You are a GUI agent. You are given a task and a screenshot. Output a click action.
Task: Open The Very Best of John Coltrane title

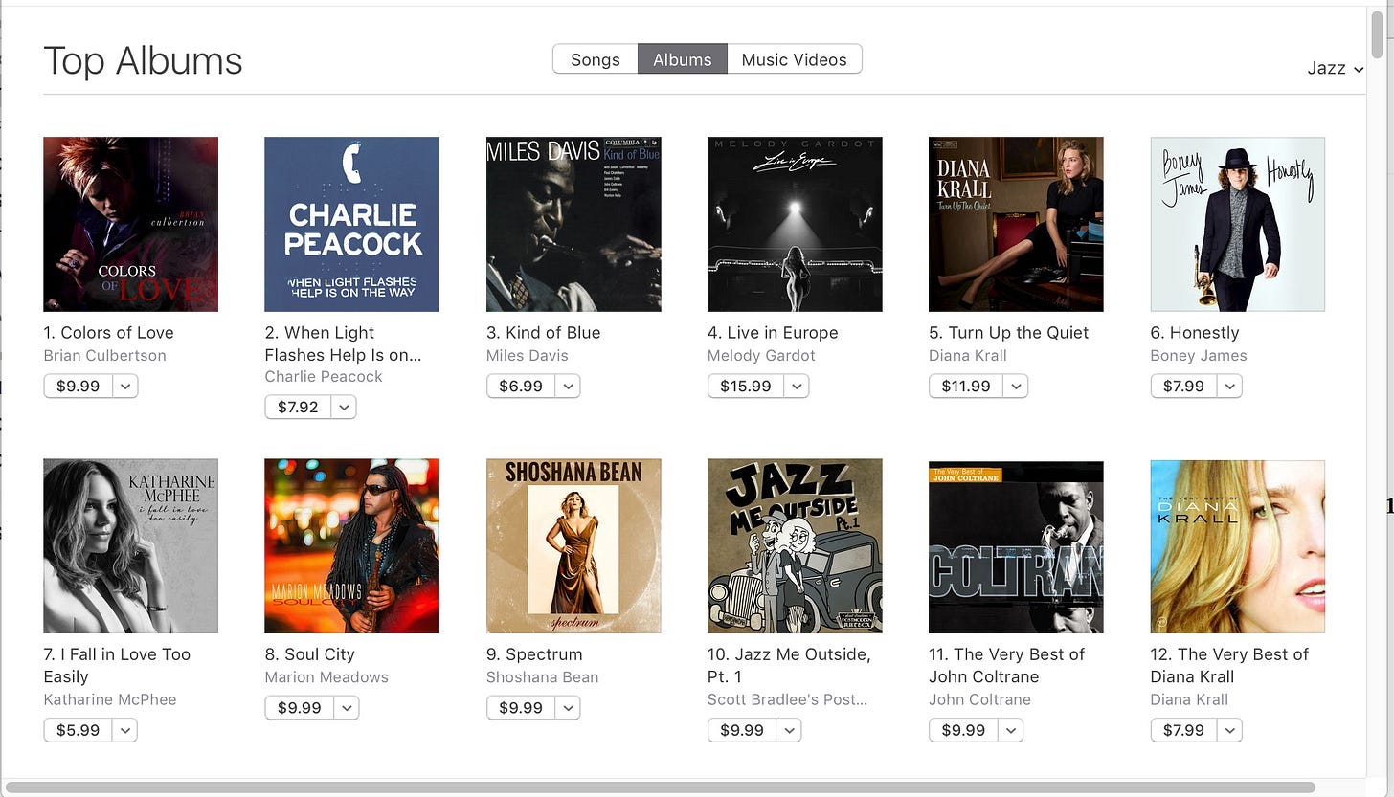click(x=1007, y=665)
